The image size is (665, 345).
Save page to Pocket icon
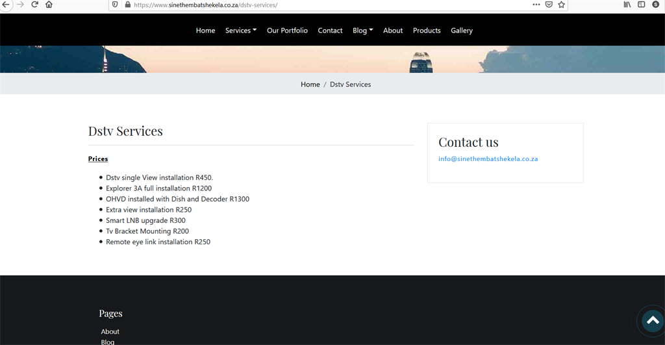(549, 5)
